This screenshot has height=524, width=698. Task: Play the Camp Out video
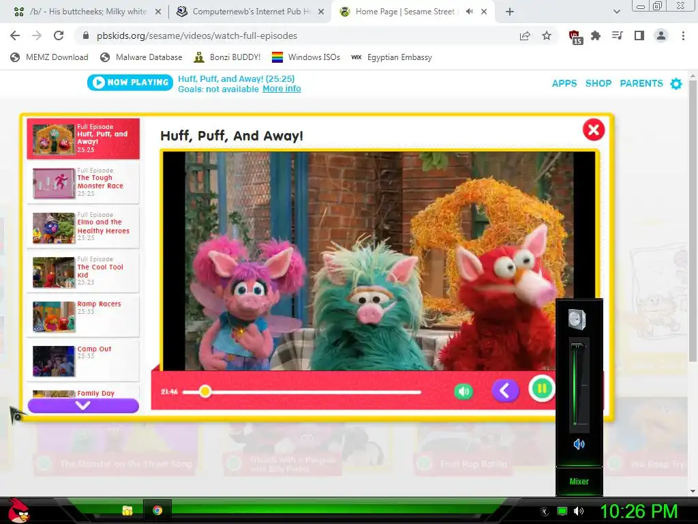pos(83,360)
